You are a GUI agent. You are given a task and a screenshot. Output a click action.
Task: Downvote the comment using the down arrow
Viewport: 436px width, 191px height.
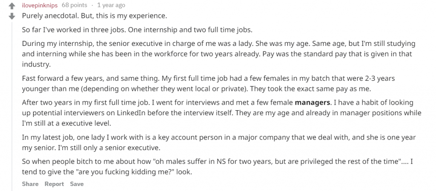(11, 16)
